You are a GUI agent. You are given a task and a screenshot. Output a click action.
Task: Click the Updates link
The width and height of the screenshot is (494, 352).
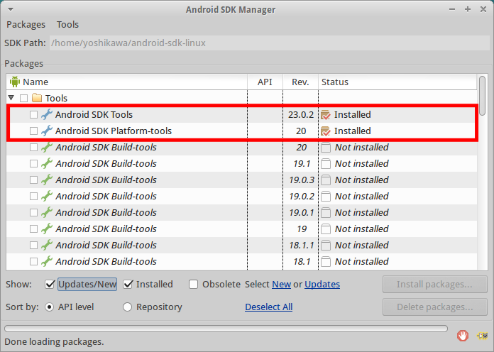tap(322, 285)
